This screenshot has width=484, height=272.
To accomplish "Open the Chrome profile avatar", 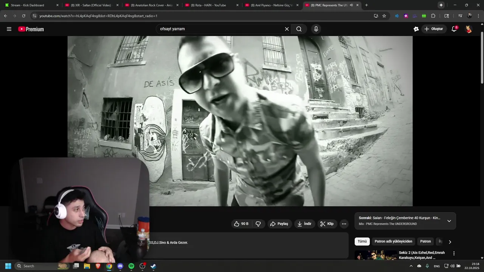I will [x=469, y=16].
